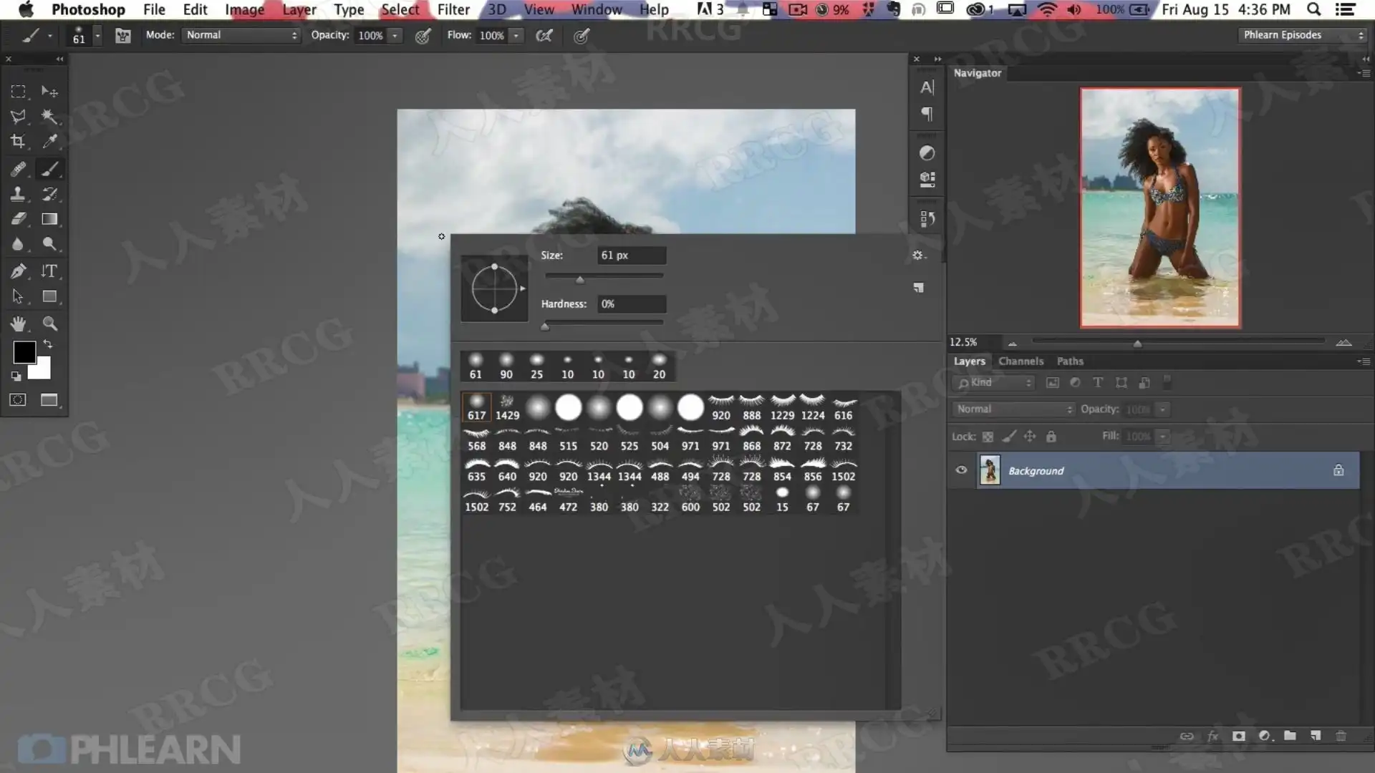
Task: Open the Phlearn Episodes workspace dropdown
Action: [1303, 35]
